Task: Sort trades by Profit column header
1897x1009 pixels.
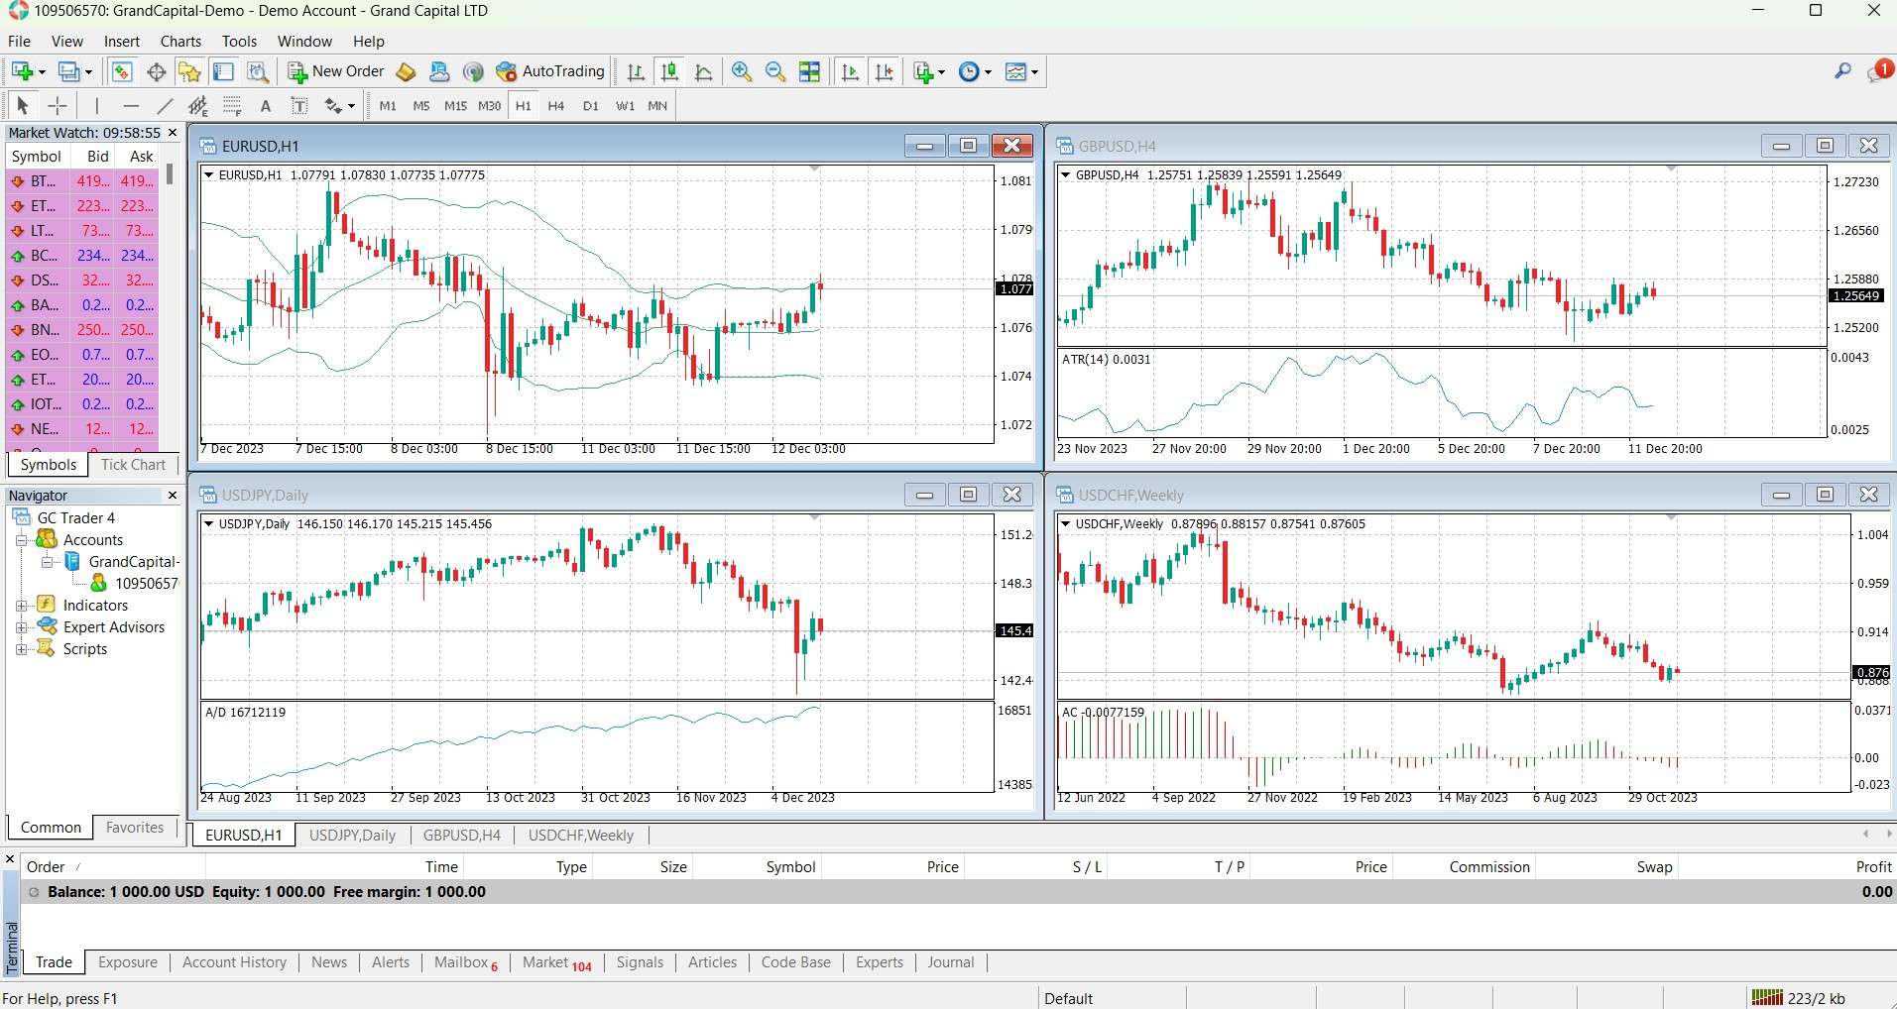Action: coord(1873,867)
